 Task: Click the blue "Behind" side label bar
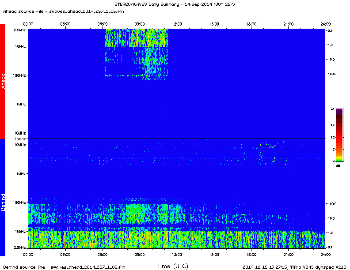coord(3,198)
